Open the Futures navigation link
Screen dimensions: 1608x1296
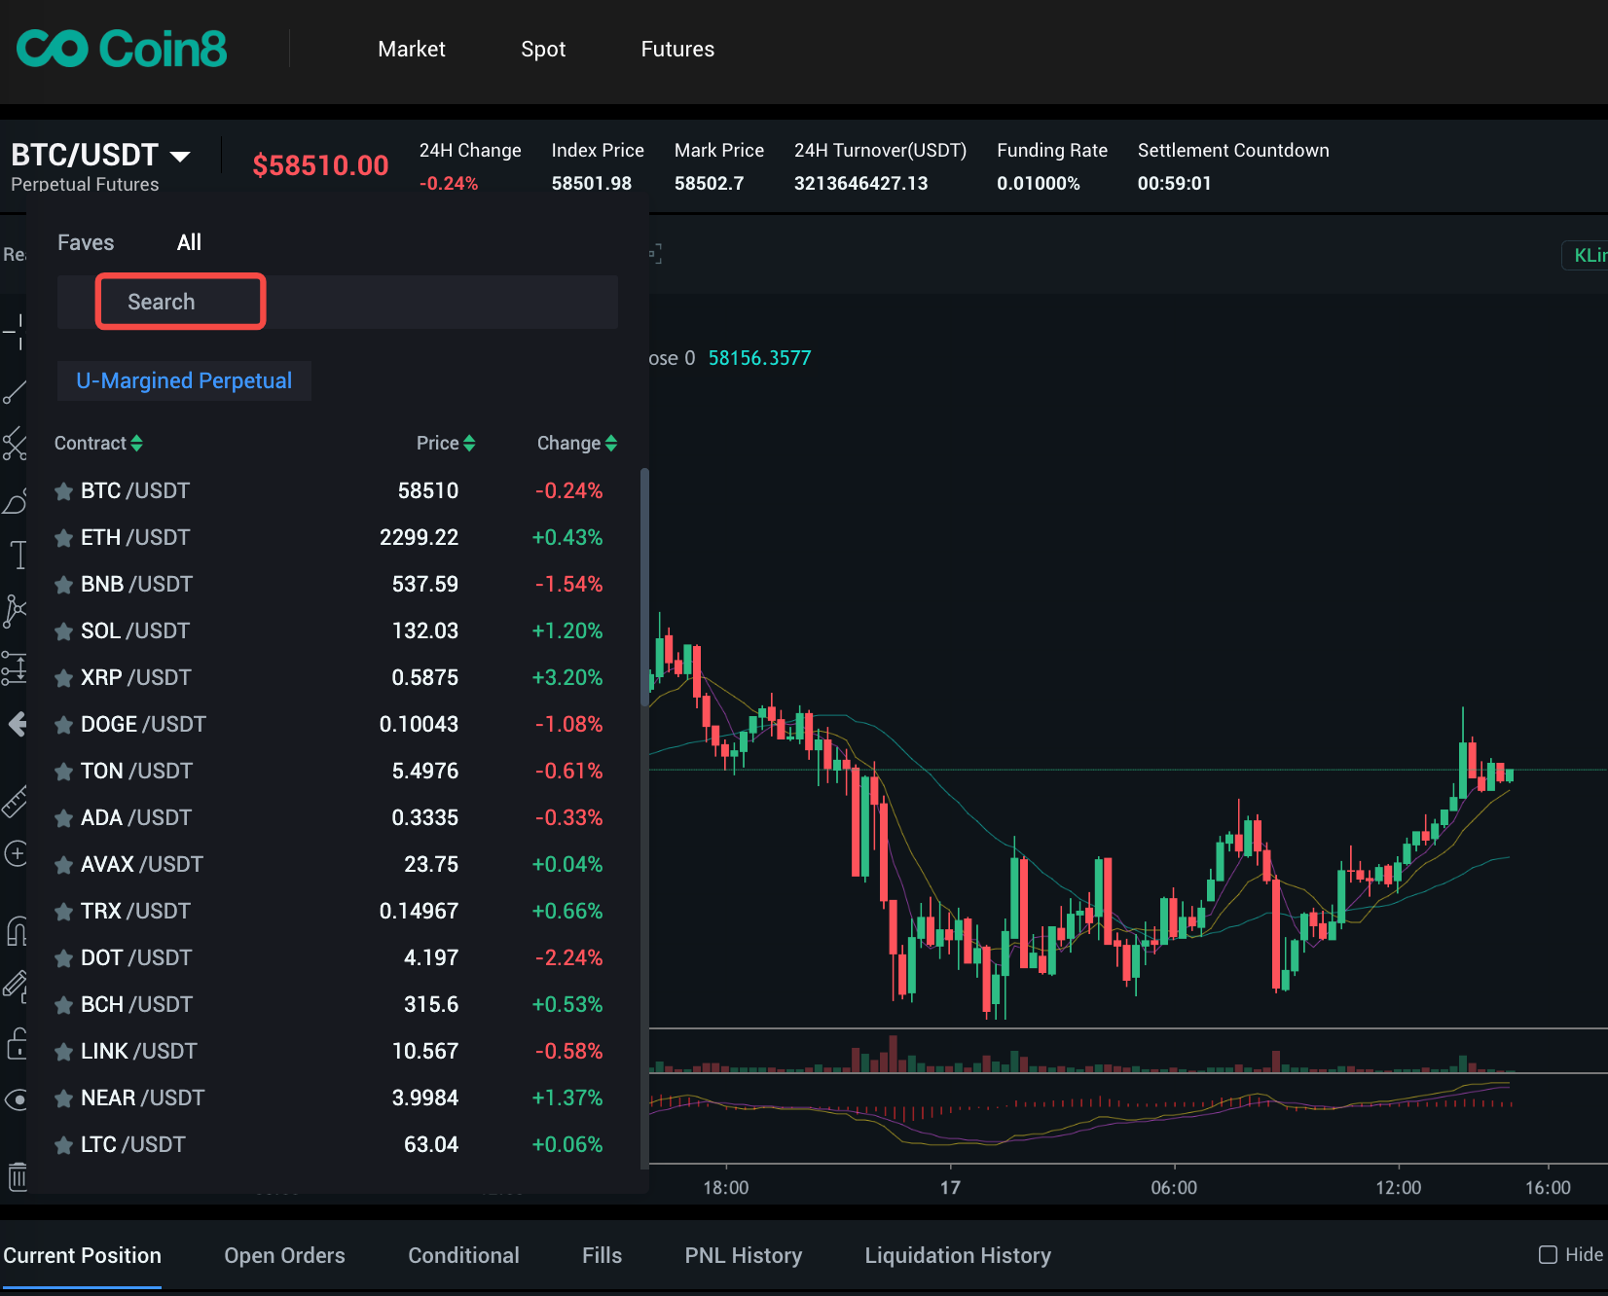pyautogui.click(x=677, y=49)
